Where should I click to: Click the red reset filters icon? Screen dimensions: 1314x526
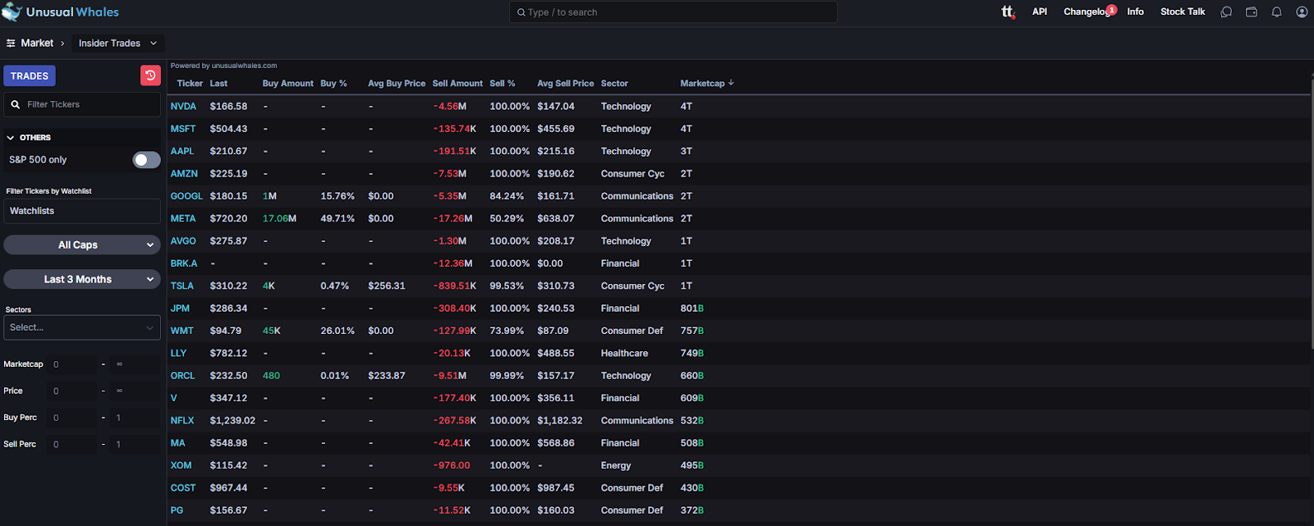pos(150,75)
